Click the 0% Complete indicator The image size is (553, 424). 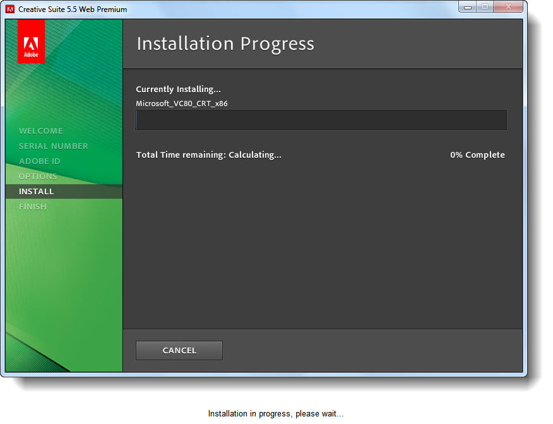pos(477,155)
